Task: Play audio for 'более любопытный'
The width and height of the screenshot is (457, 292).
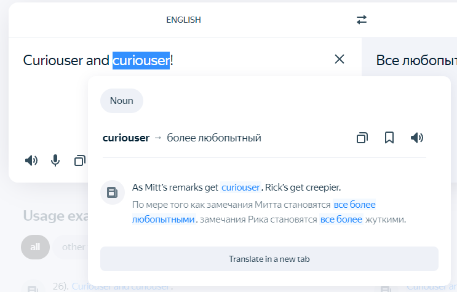Action: (417, 138)
